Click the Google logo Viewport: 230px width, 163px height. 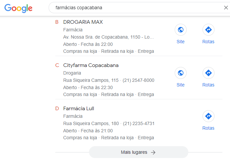[x=18, y=8]
